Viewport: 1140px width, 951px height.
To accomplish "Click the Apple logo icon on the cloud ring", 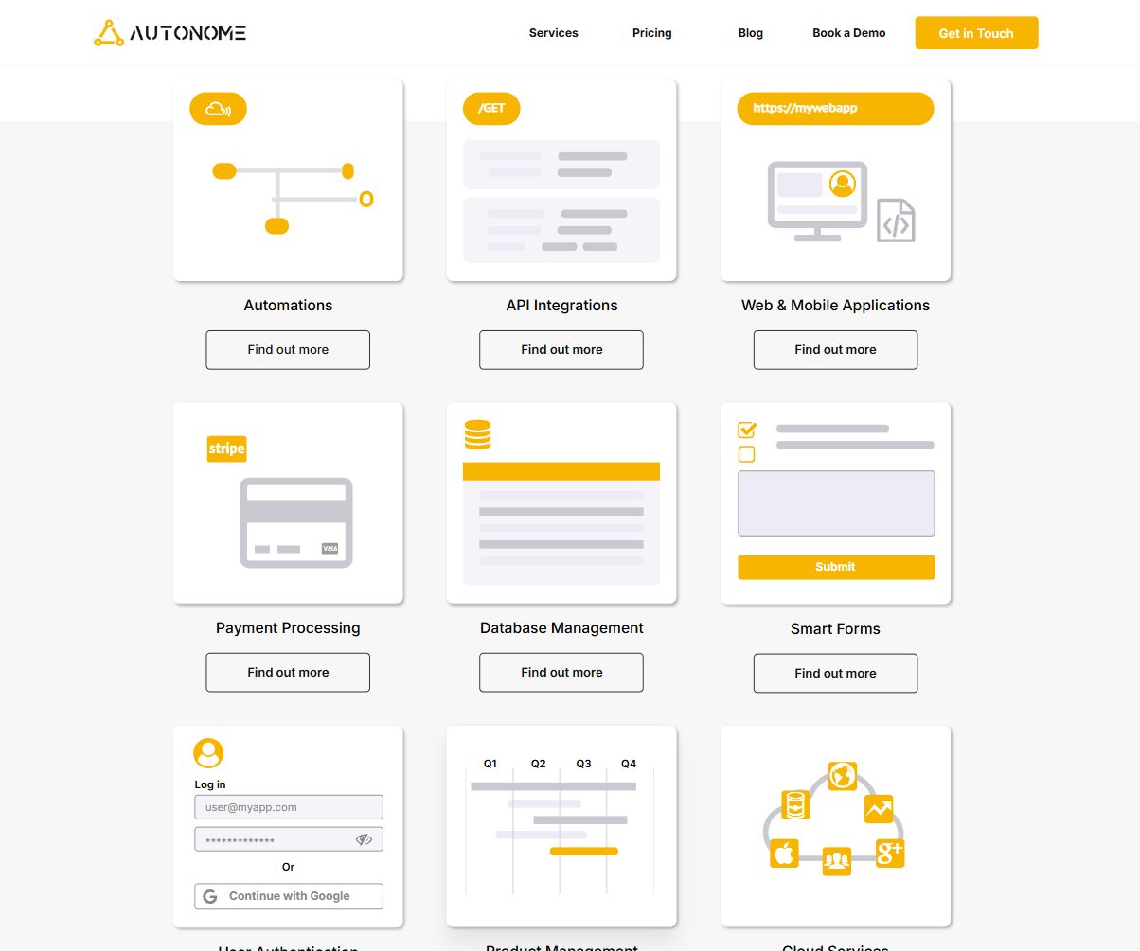I will tap(784, 853).
